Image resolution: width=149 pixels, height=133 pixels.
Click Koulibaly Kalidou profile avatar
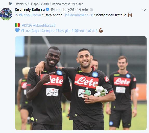click(6, 14)
